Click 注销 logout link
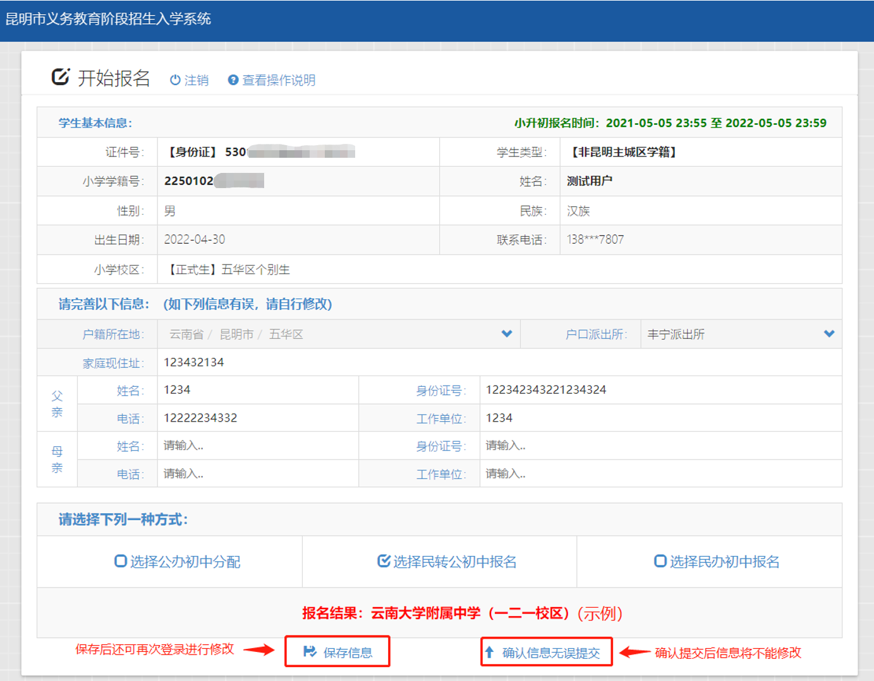Image resolution: width=874 pixels, height=681 pixels. coord(196,80)
